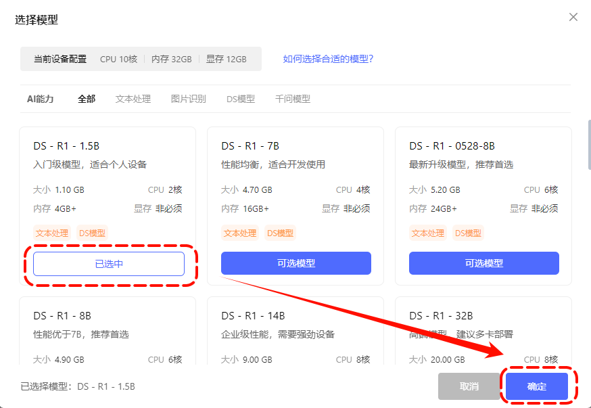
Task: Click the description 性能均衡，适合开发使用
Action: click(273, 164)
